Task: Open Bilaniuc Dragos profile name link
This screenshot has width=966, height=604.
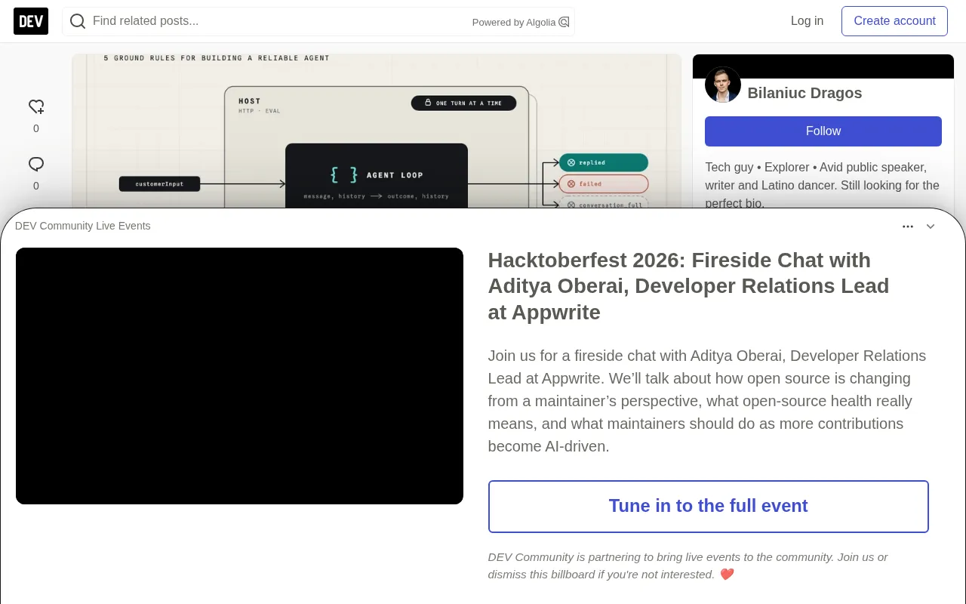Action: pos(804,93)
